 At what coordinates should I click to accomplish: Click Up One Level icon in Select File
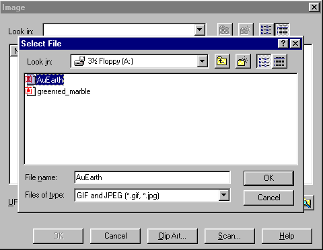click(222, 61)
